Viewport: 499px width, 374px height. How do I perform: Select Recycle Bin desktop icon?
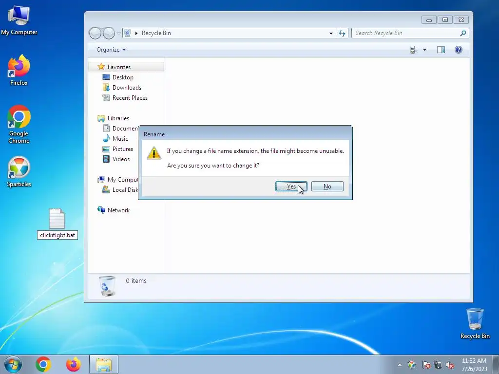click(x=475, y=323)
